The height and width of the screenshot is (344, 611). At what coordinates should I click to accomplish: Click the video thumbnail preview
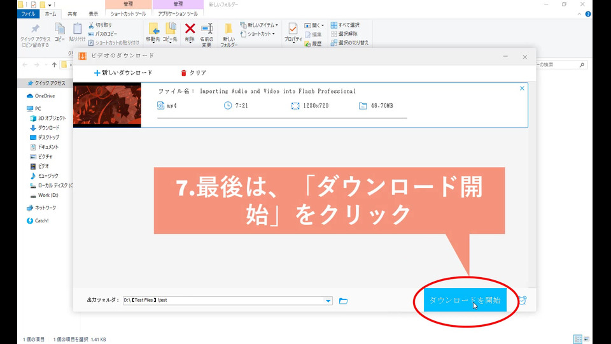click(x=107, y=105)
